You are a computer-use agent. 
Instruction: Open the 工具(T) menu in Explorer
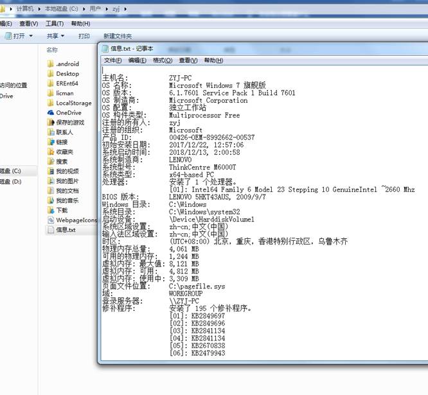pos(55,24)
